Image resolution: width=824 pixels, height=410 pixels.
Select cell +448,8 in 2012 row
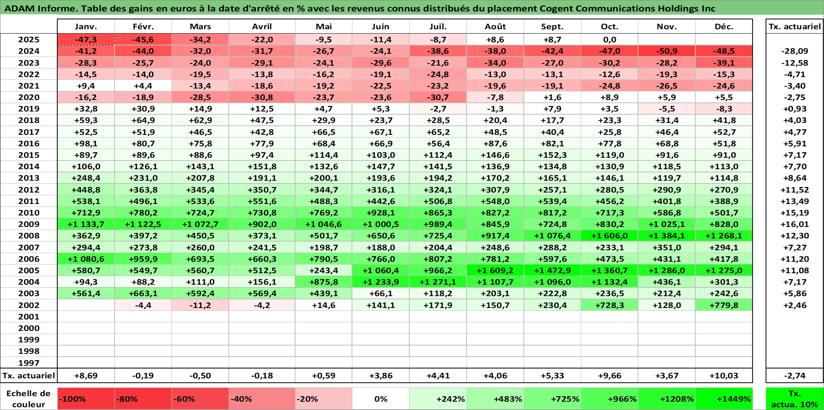pyautogui.click(x=86, y=190)
